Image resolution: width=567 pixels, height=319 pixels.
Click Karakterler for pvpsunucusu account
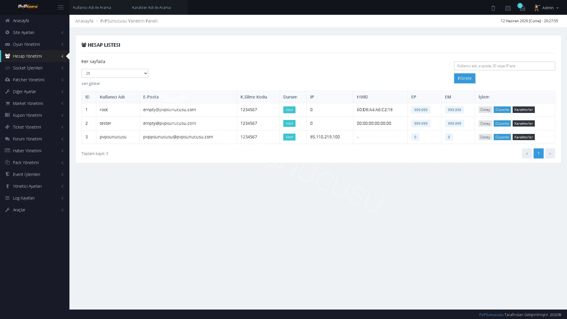524,137
